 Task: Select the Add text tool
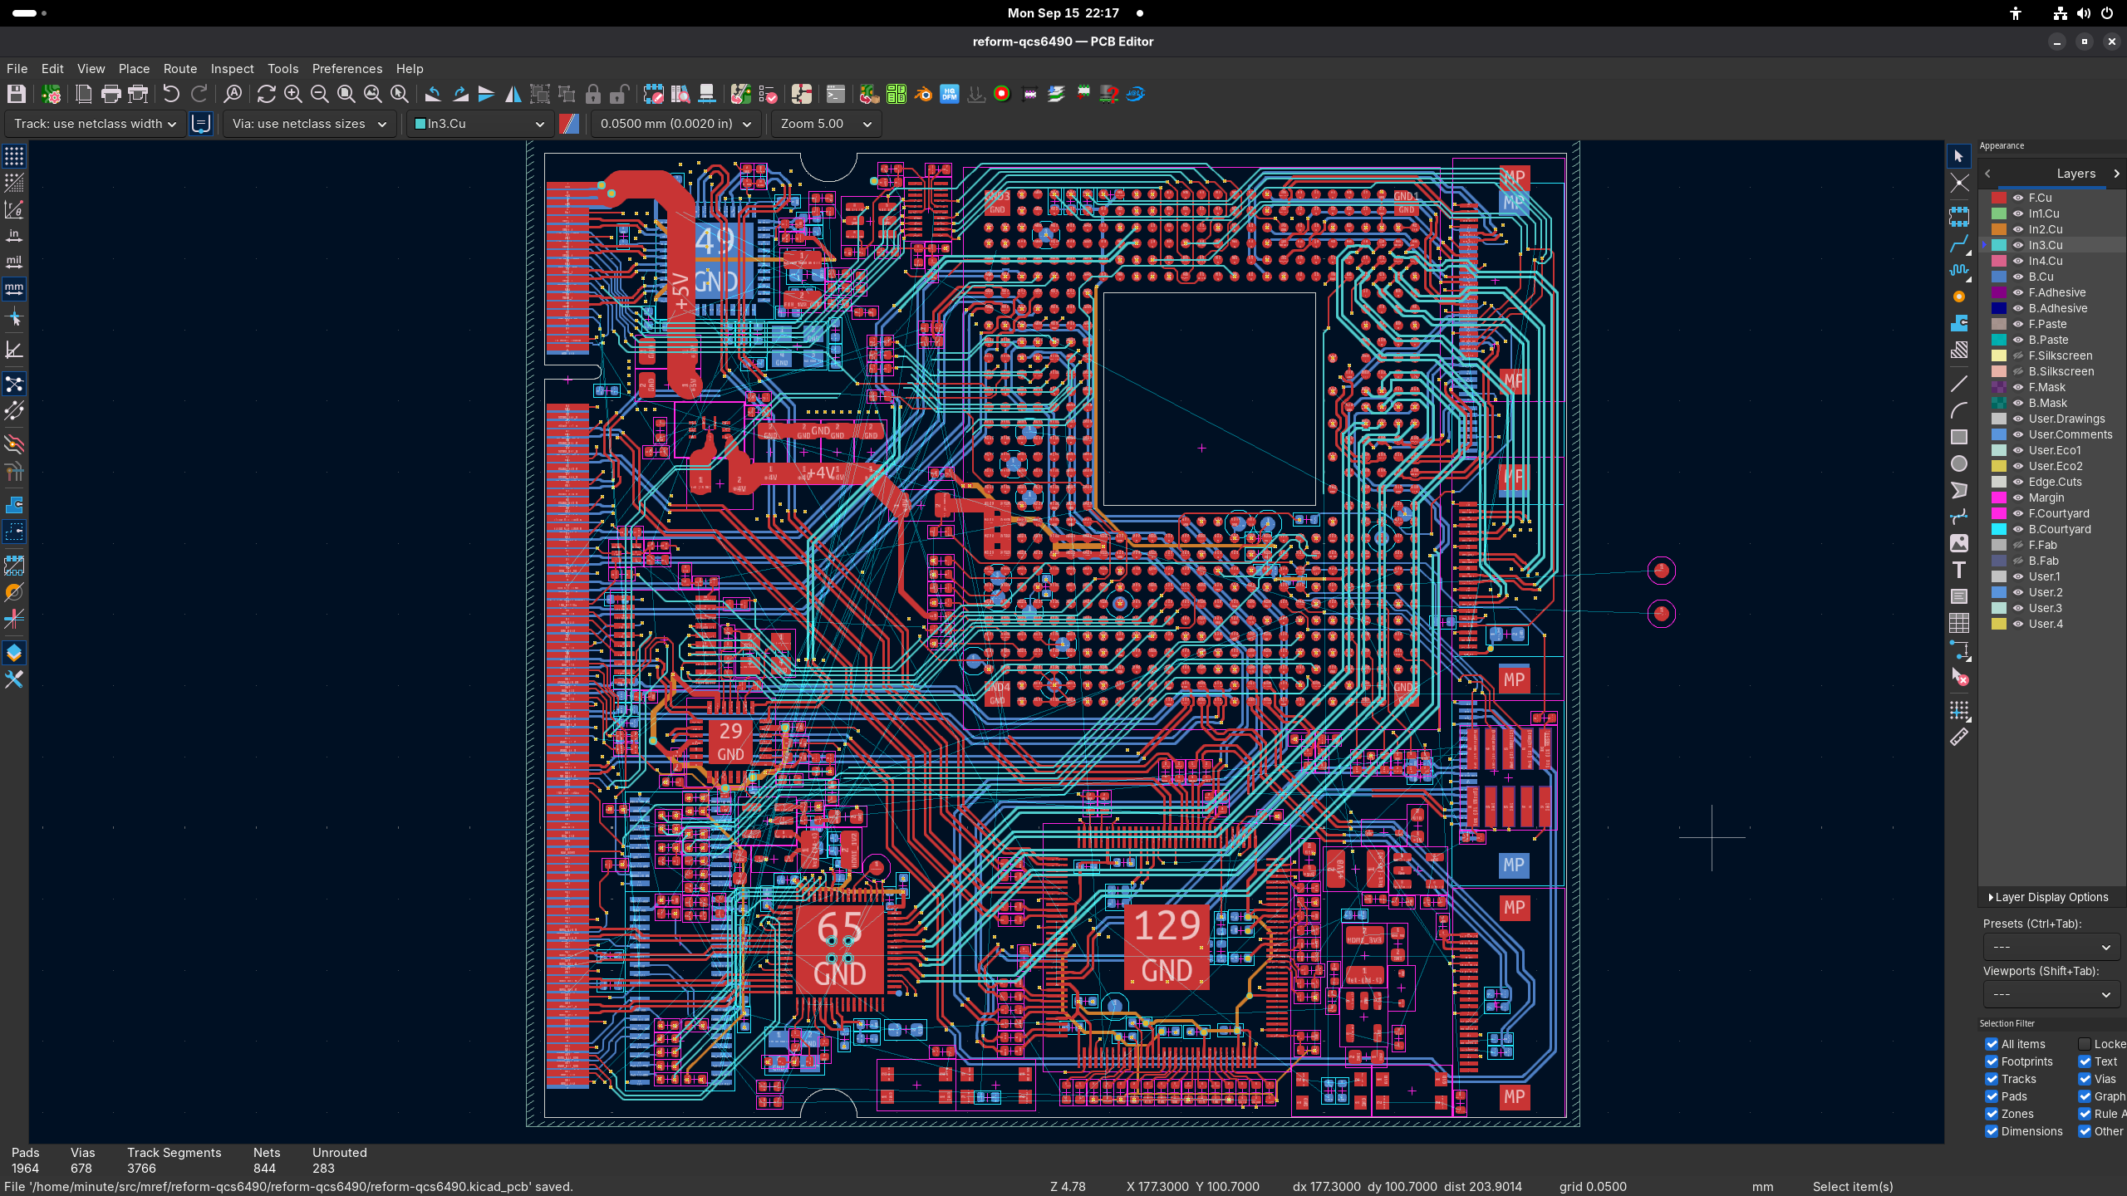pos(1959,570)
